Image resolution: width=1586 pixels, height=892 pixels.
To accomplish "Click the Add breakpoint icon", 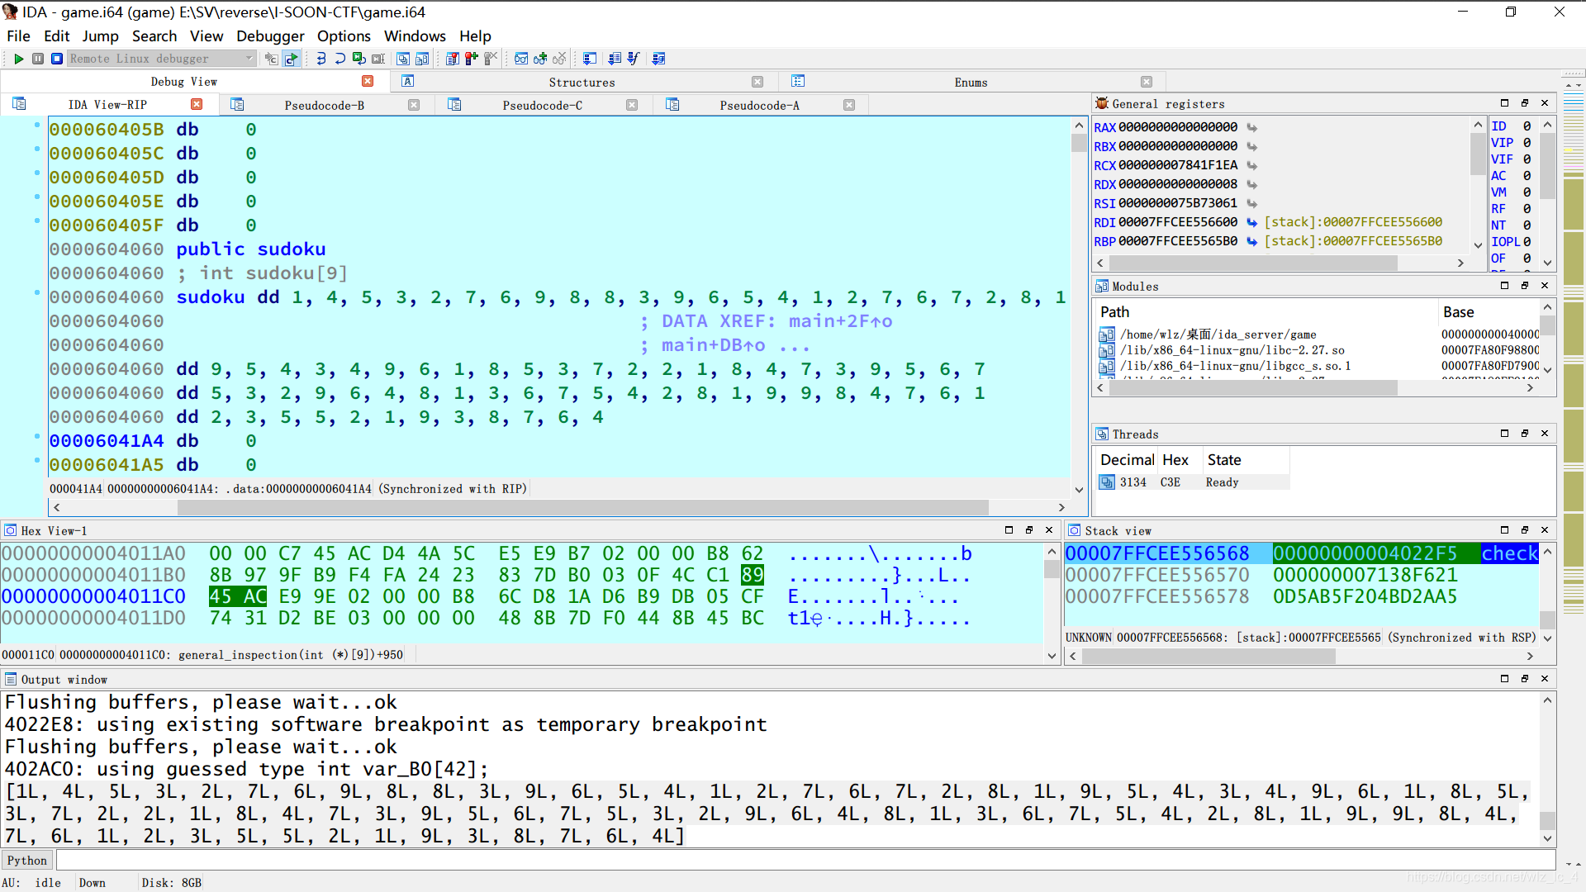I will pos(471,59).
